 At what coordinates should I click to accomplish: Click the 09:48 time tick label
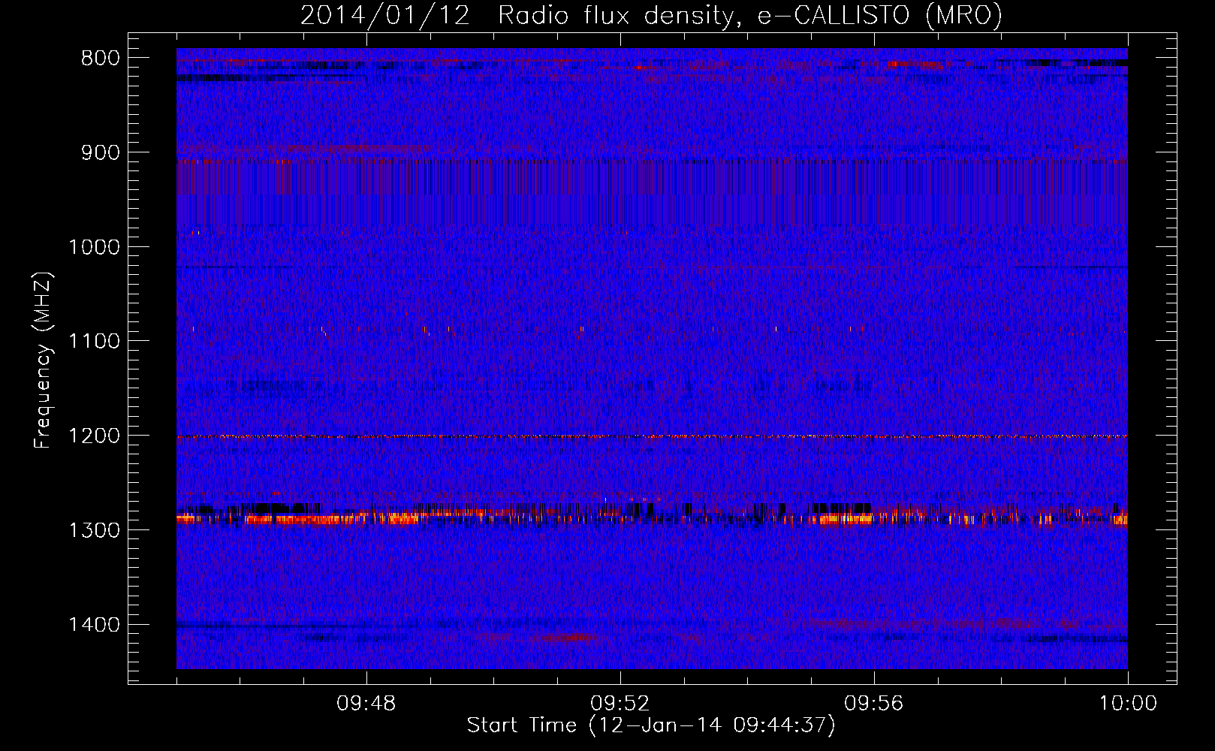point(366,704)
